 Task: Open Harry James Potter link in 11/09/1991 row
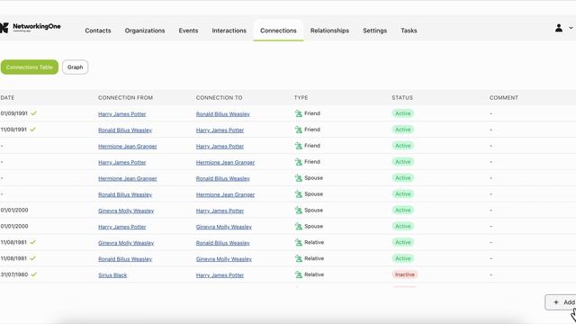pyautogui.click(x=220, y=130)
